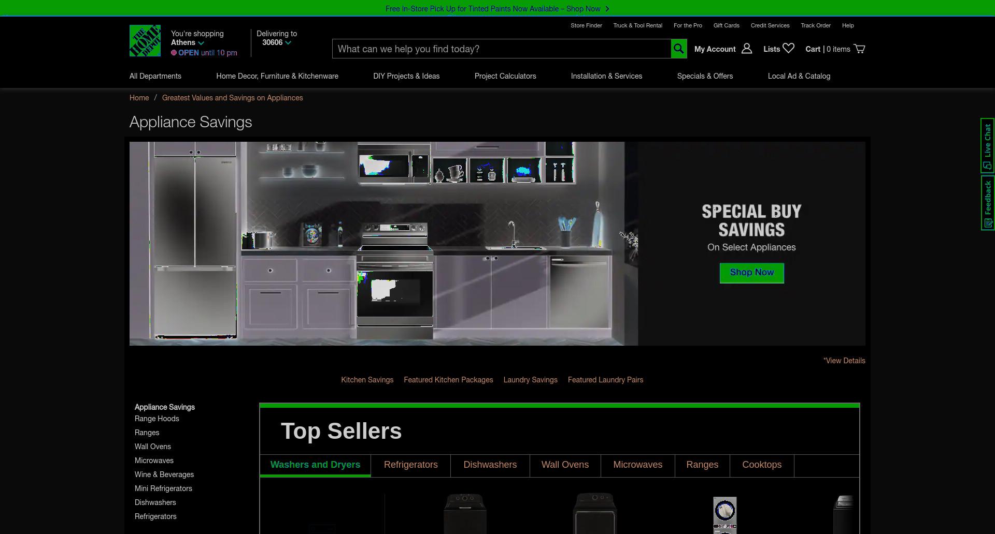Switch to the Wall Ovens tab
The width and height of the screenshot is (995, 534).
tap(565, 465)
